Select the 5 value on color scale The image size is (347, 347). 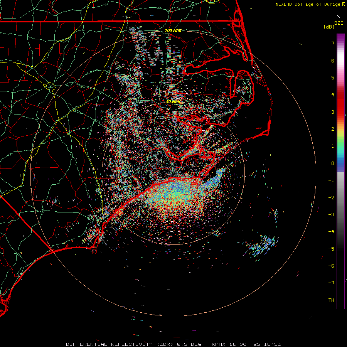click(x=333, y=77)
